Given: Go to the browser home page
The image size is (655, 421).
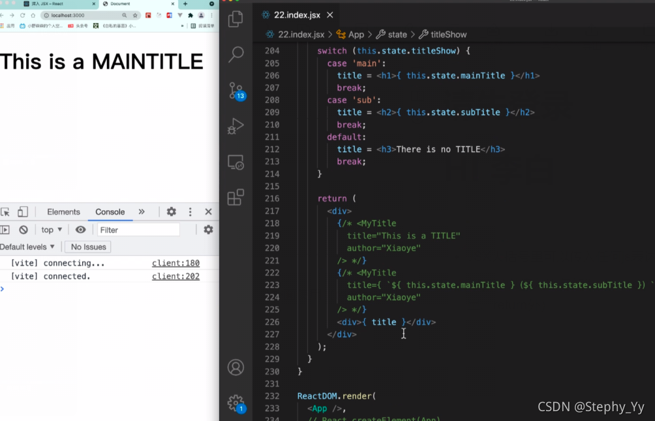Looking at the screenshot, I should (33, 16).
